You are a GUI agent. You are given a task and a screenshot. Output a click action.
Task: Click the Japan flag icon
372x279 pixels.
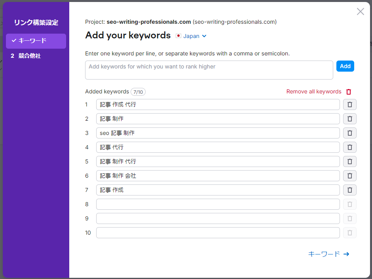178,36
